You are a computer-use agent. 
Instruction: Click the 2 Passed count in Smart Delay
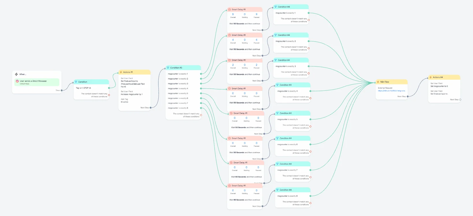257,65
